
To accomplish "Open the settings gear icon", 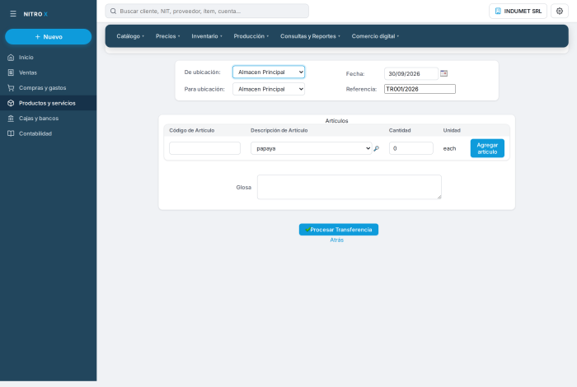I will 560,11.
